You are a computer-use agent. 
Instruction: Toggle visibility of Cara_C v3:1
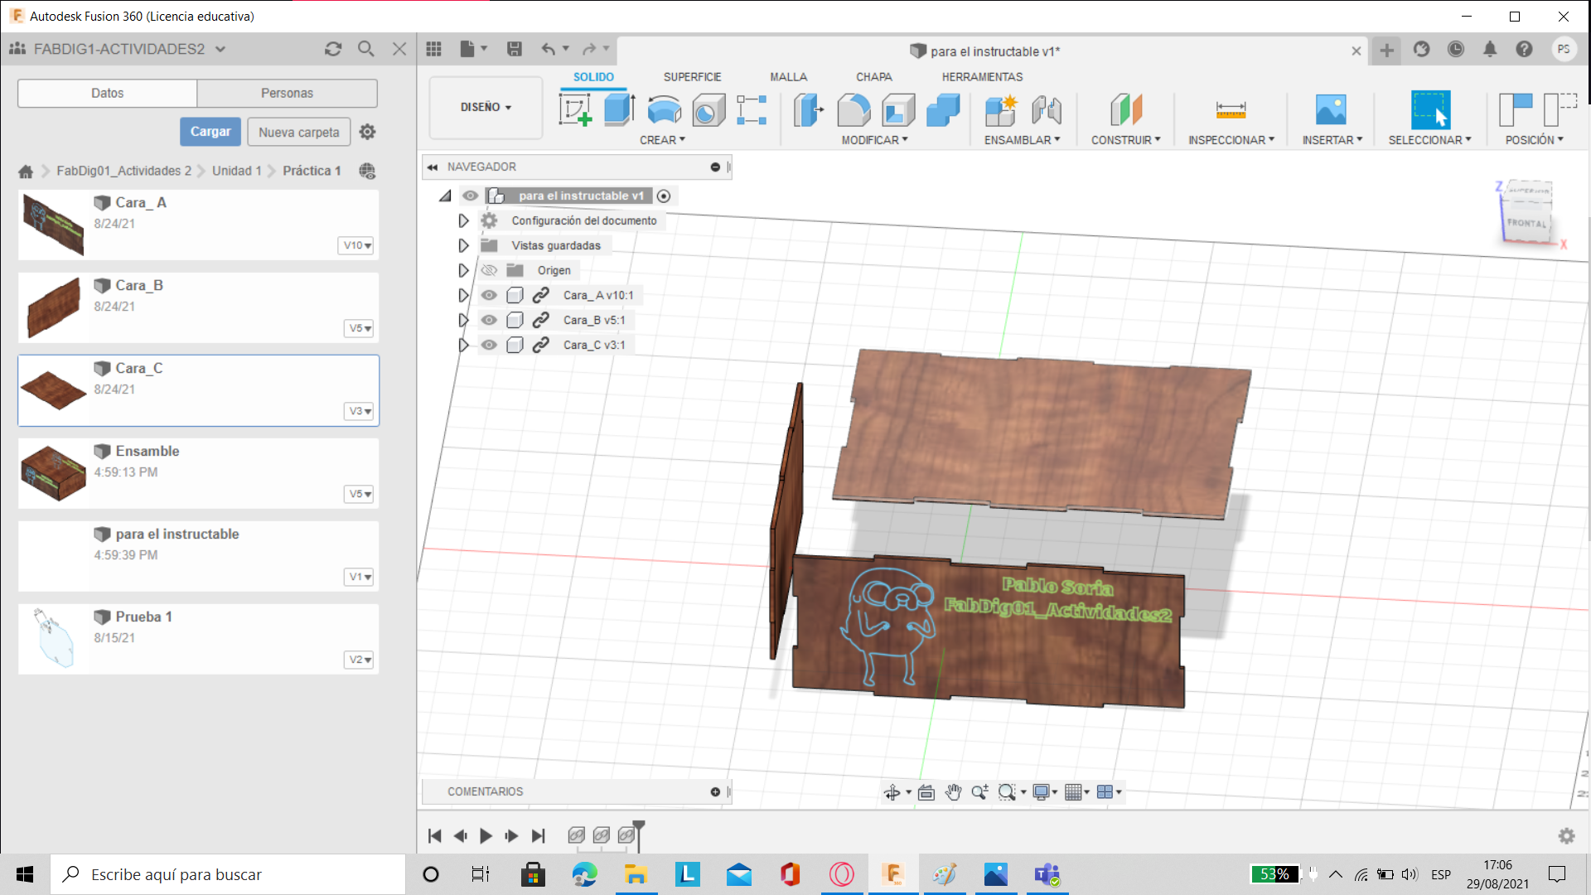coord(489,345)
